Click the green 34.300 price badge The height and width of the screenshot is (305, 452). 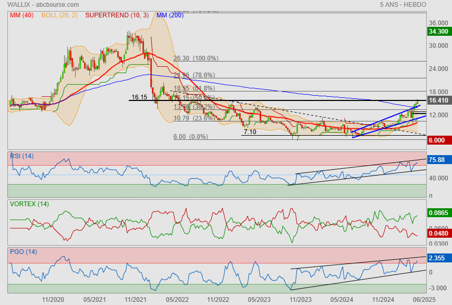pyautogui.click(x=438, y=32)
